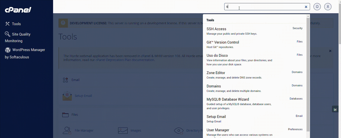The width and height of the screenshot is (341, 138).
Task: Open Site Quality Monitoring in sidebar
Action: coord(18,37)
